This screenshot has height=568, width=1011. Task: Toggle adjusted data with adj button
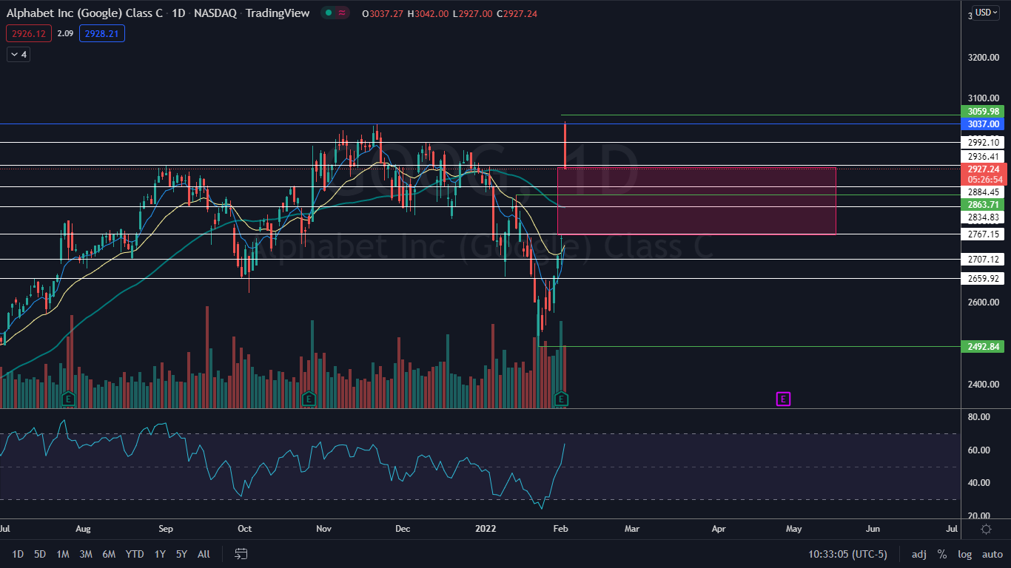pyautogui.click(x=918, y=554)
